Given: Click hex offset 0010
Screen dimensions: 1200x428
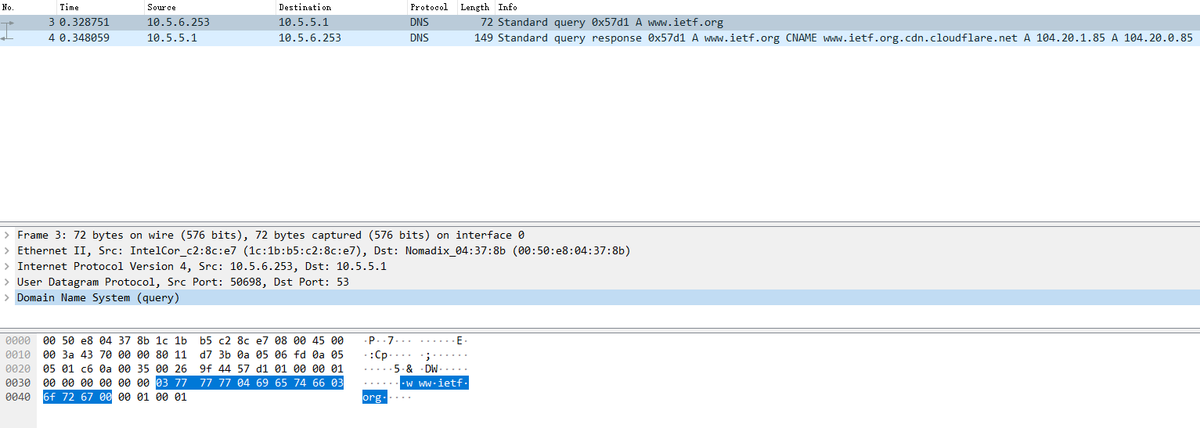Looking at the screenshot, I should pyautogui.click(x=18, y=354).
